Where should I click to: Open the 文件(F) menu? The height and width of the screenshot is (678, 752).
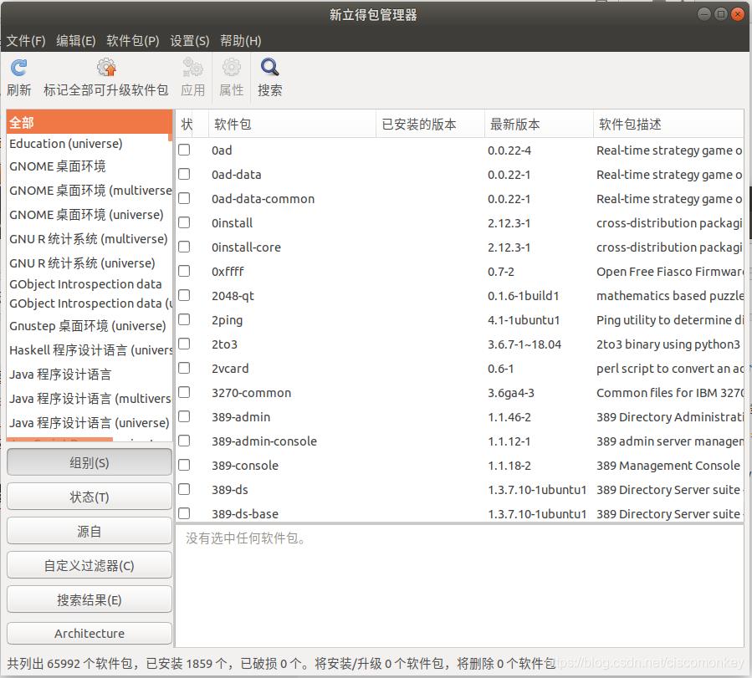(26, 41)
